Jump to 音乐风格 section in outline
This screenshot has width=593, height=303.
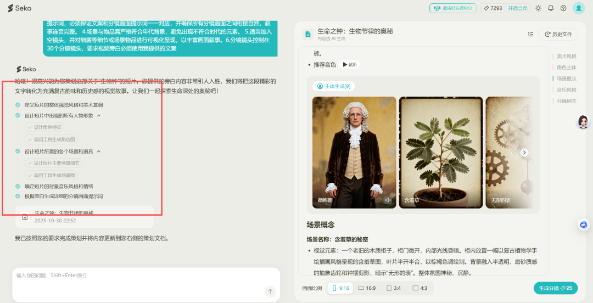[566, 89]
